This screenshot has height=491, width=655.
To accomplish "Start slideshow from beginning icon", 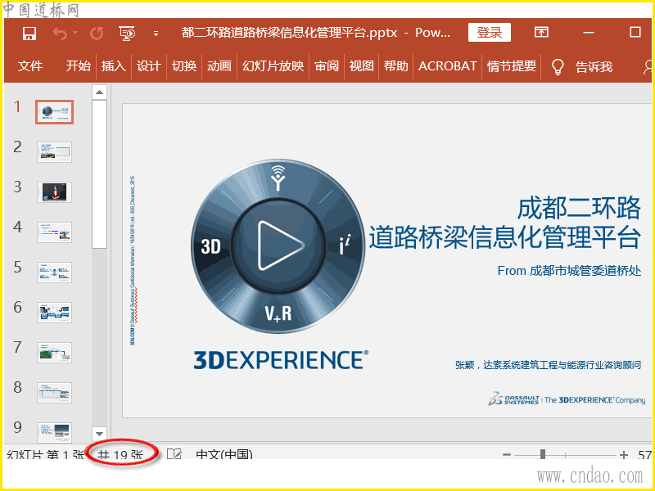I will click(127, 33).
